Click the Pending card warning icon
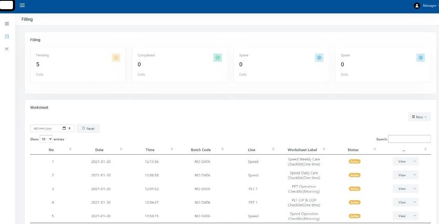Screen dimensions: 439x224 pyautogui.click(x=116, y=58)
